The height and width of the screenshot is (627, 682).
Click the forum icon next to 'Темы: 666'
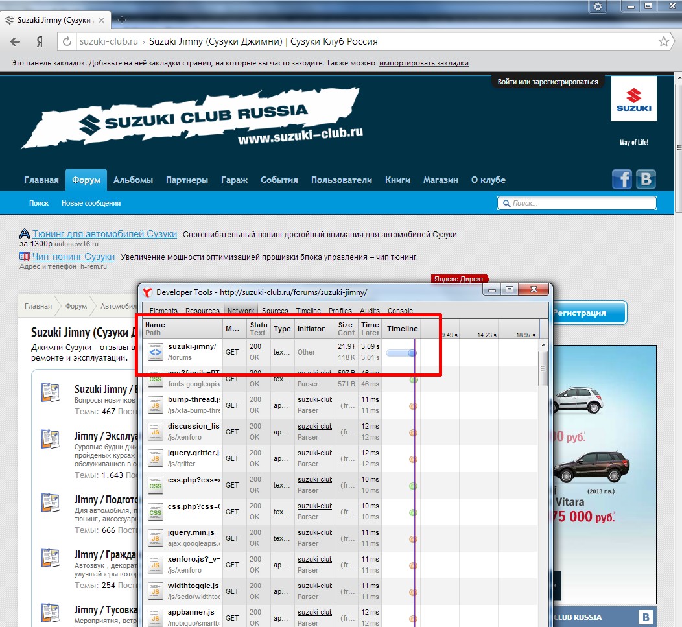pyautogui.click(x=50, y=502)
